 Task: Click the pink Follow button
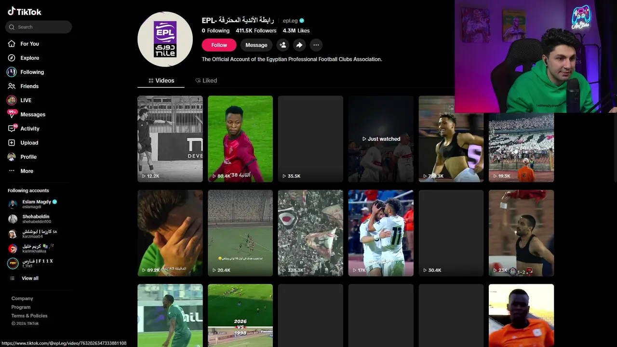(219, 45)
